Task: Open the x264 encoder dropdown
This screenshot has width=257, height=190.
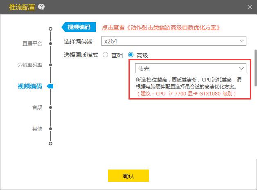Action: tap(174, 41)
